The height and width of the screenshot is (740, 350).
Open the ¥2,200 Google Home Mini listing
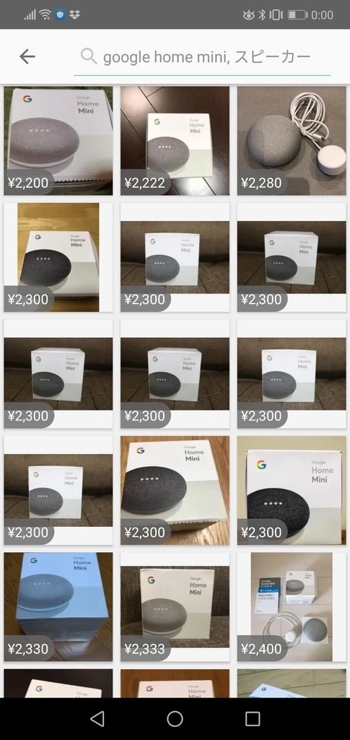(x=58, y=141)
